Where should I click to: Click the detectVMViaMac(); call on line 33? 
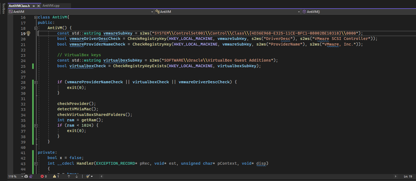[78, 109]
